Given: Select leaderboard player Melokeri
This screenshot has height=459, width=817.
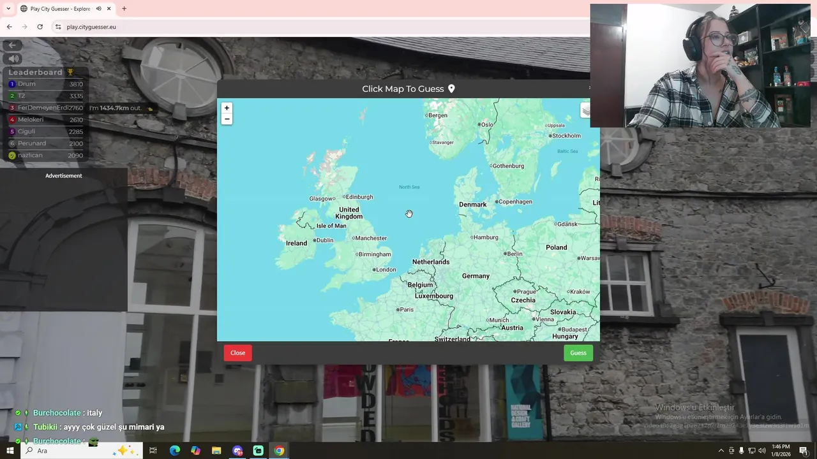Looking at the screenshot, I should click(x=45, y=120).
